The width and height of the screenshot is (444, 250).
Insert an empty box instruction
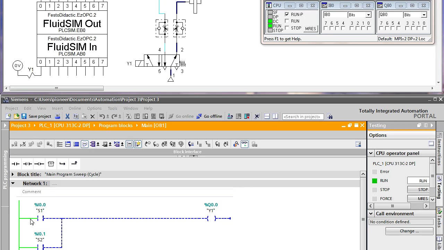(51, 164)
